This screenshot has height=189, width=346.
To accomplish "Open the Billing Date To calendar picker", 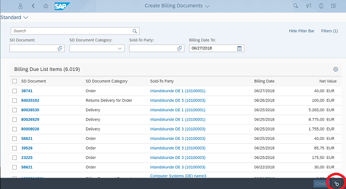I will pos(239,48).
